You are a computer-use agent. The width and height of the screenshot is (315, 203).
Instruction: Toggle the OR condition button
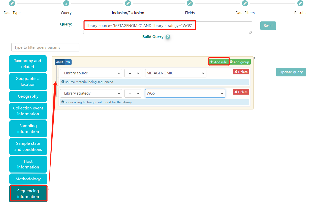click(68, 62)
